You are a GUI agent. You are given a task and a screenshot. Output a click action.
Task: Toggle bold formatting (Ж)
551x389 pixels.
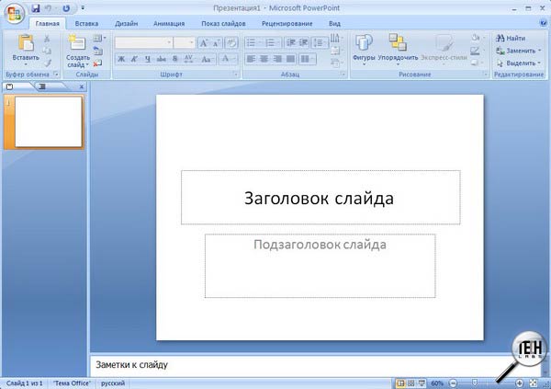pos(121,59)
